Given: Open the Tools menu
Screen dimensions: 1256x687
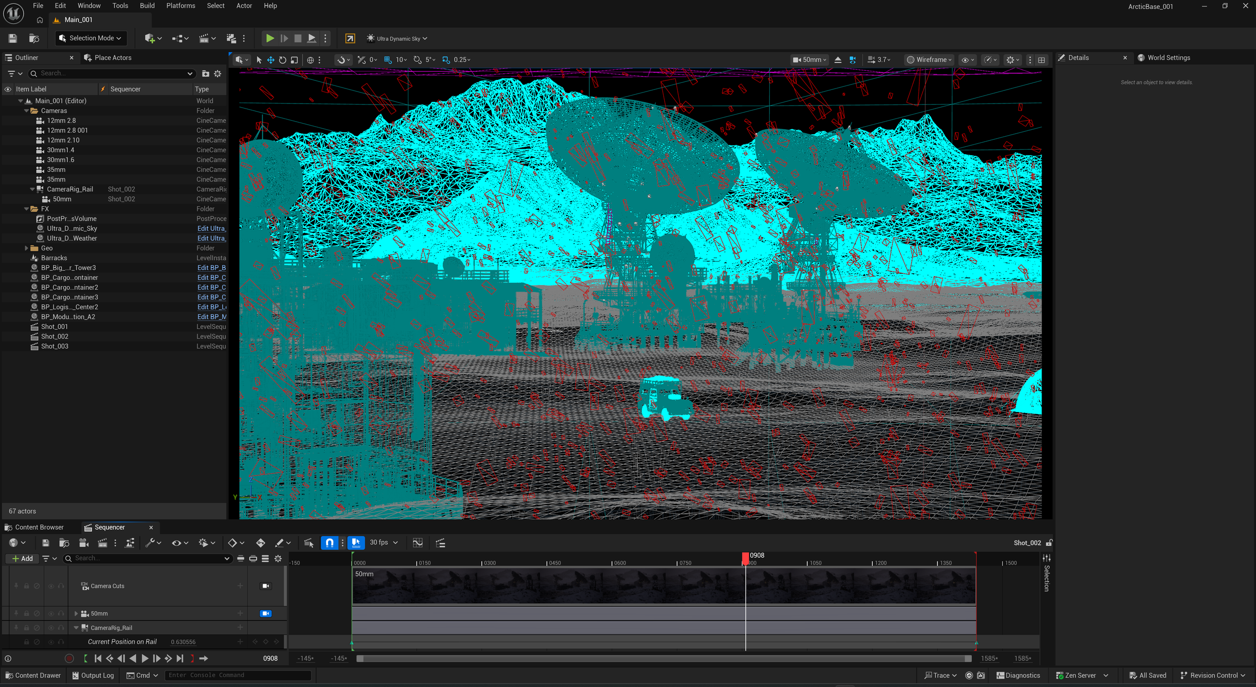Looking at the screenshot, I should (120, 6).
